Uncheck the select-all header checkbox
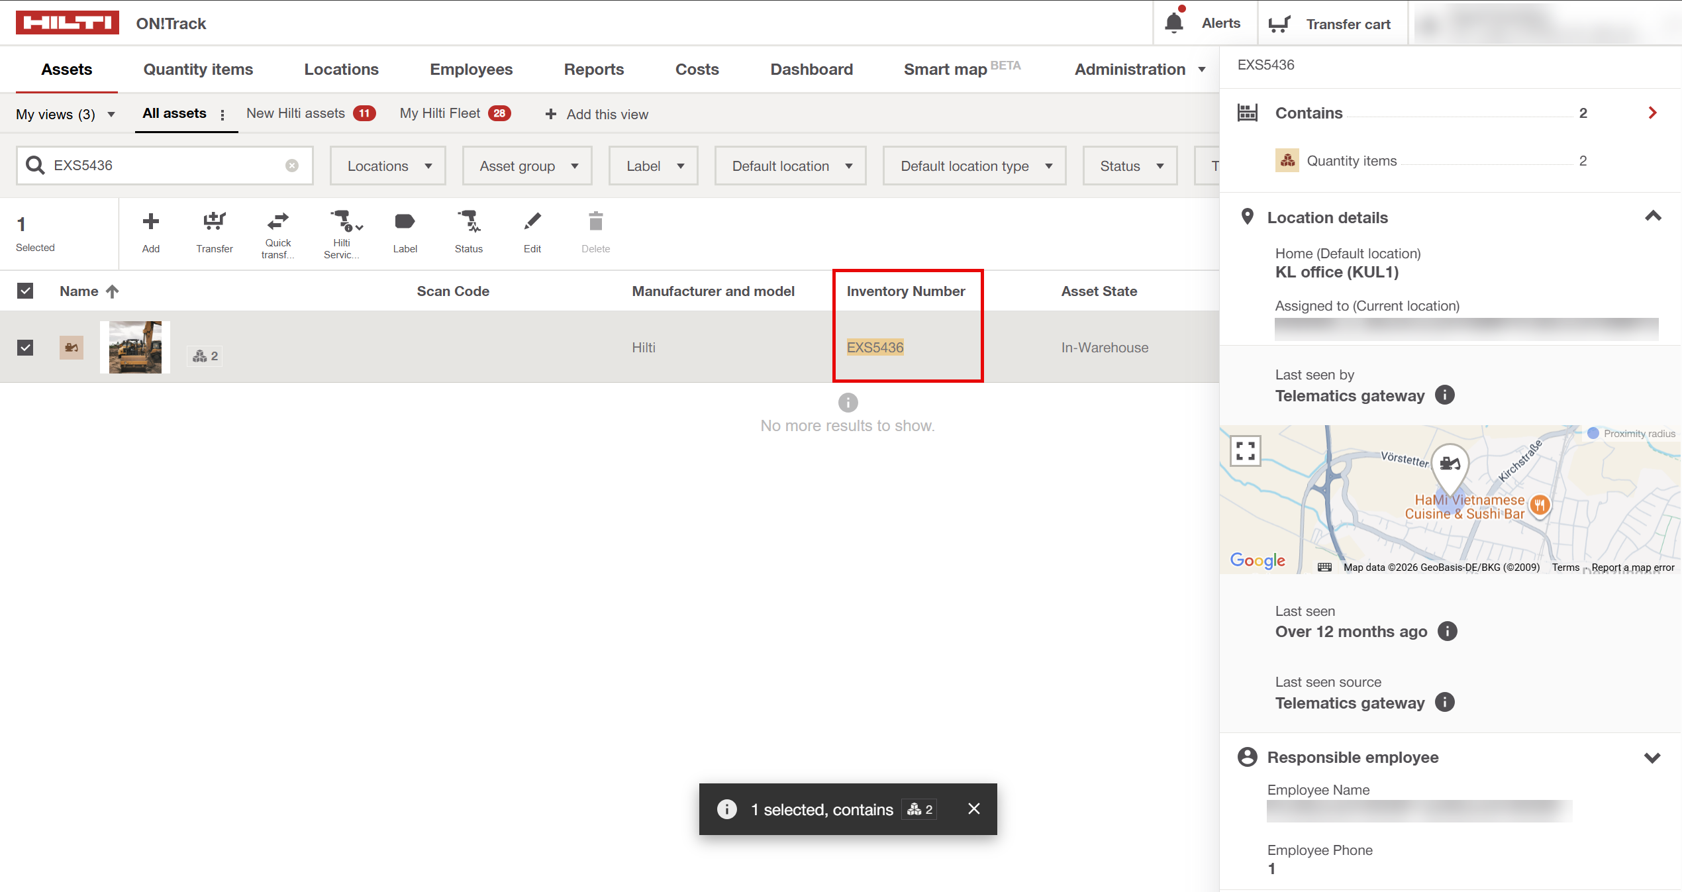 coord(25,291)
